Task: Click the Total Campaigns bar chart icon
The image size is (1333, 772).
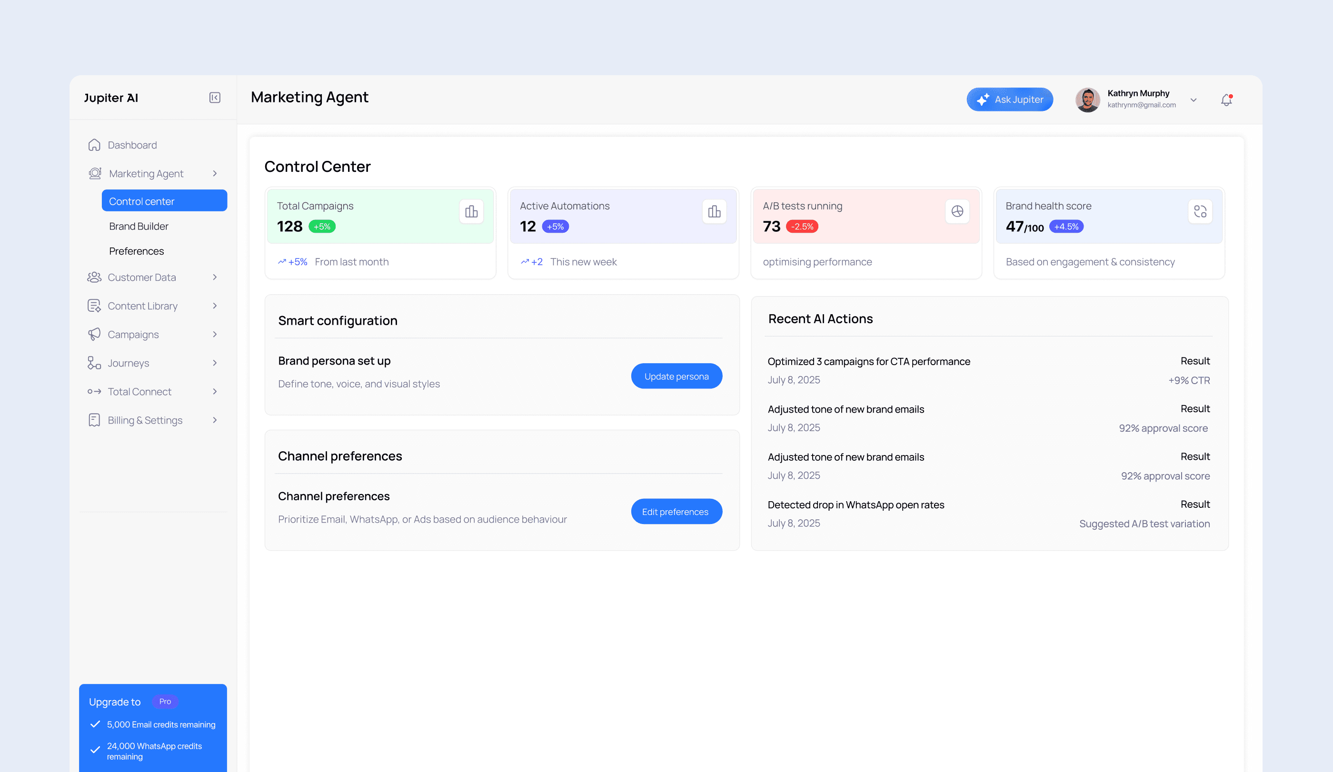Action: (x=471, y=212)
